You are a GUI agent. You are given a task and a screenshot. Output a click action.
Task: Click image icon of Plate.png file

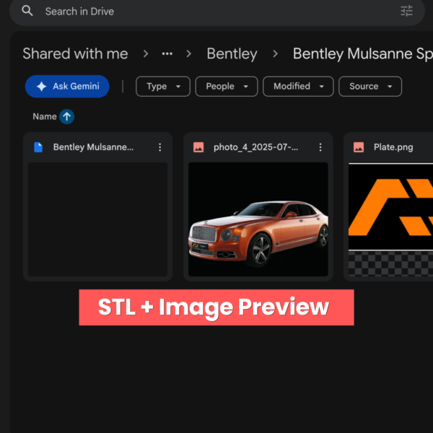click(x=359, y=147)
